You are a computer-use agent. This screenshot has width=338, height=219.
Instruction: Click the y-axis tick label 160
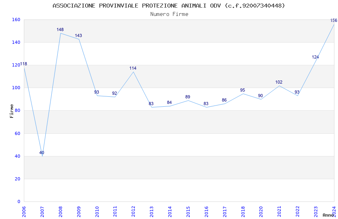coord(16,20)
